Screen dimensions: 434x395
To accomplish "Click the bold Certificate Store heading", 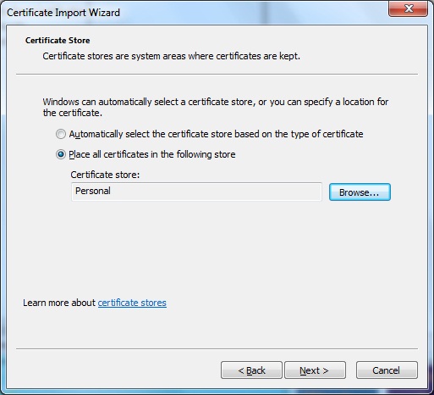I will (58, 41).
